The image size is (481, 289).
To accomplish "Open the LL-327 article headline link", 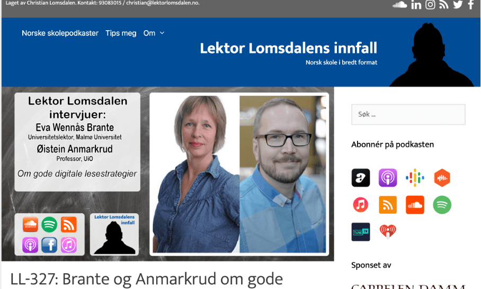I will (x=147, y=279).
